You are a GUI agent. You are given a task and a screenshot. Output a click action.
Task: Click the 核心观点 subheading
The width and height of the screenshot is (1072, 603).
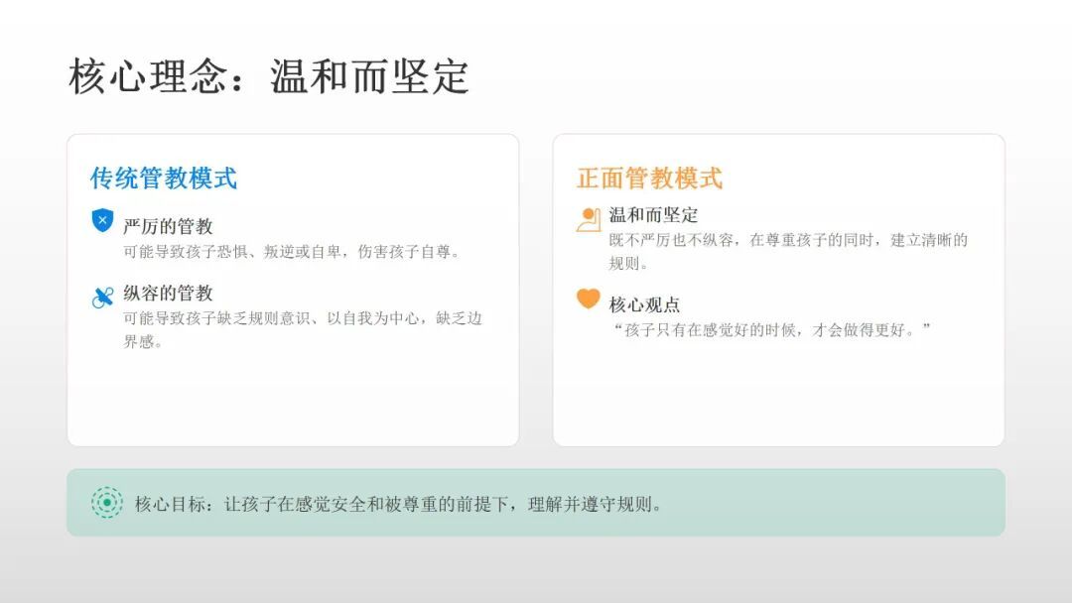(644, 304)
